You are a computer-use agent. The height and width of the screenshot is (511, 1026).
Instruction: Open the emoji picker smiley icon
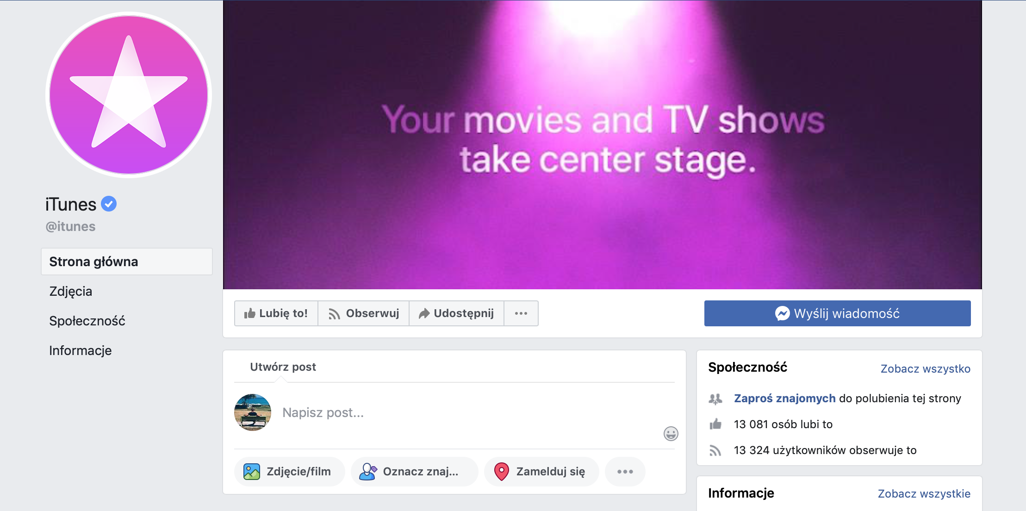click(x=671, y=434)
